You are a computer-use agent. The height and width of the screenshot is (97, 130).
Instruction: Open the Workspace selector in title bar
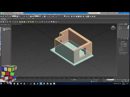point(18,13)
